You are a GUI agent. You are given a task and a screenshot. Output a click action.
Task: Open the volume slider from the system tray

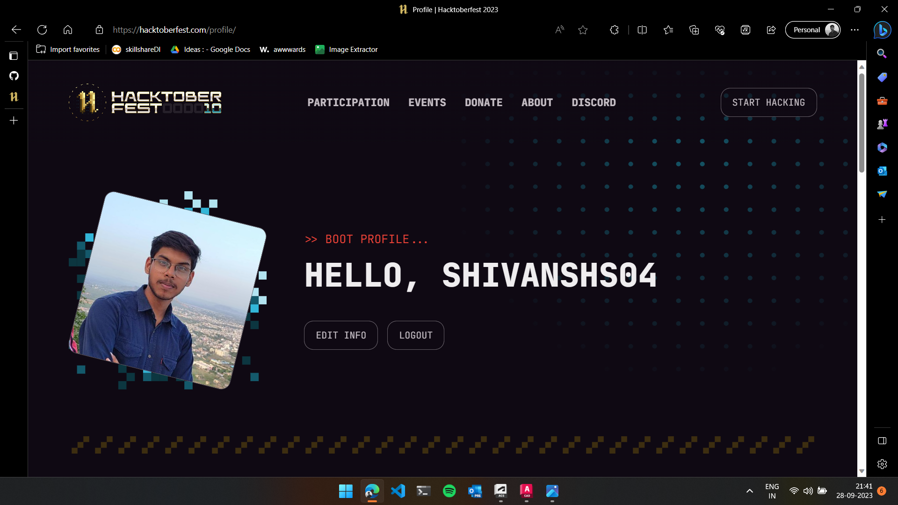point(808,491)
